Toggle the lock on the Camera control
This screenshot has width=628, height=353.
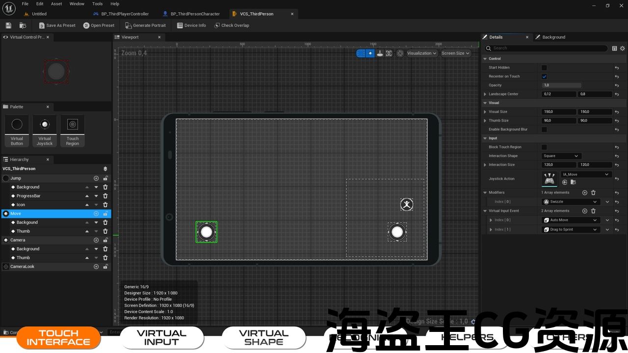click(105, 240)
